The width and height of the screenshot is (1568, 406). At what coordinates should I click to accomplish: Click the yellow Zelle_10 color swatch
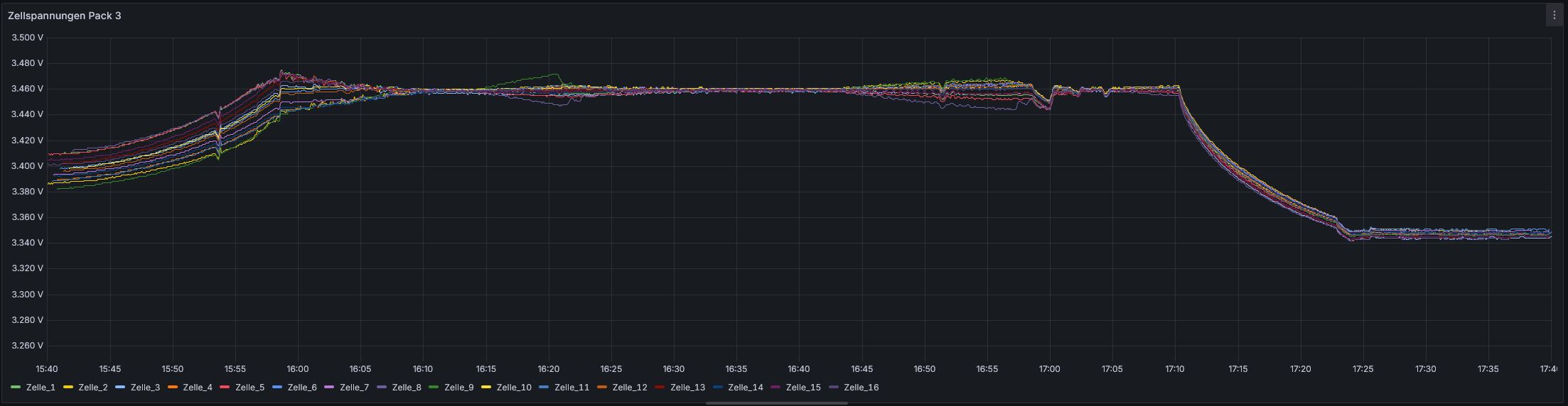486,388
